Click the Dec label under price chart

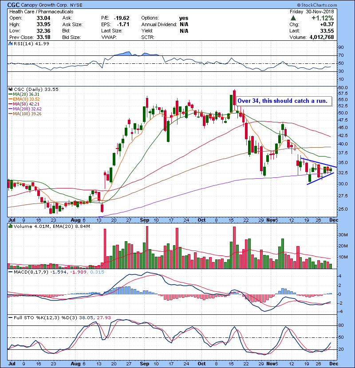[334, 220]
